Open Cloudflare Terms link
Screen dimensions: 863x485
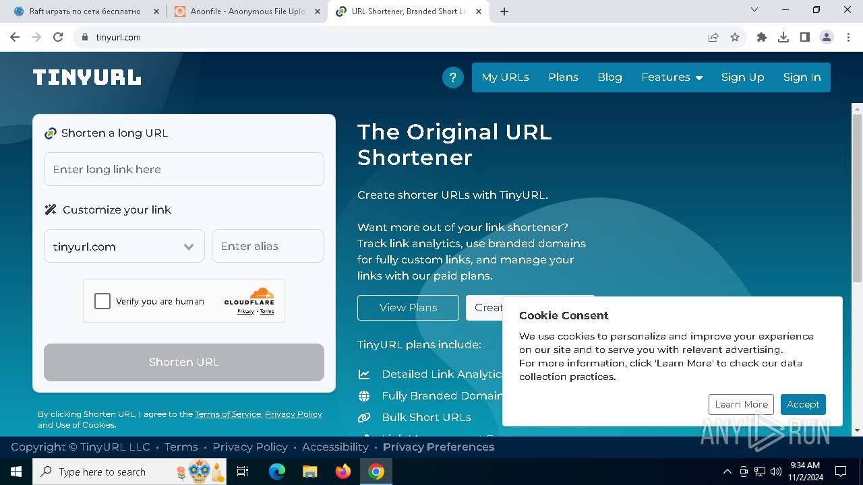point(267,312)
